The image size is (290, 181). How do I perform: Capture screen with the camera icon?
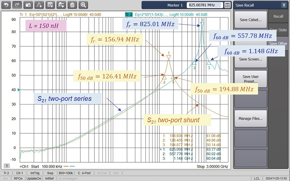28,5
